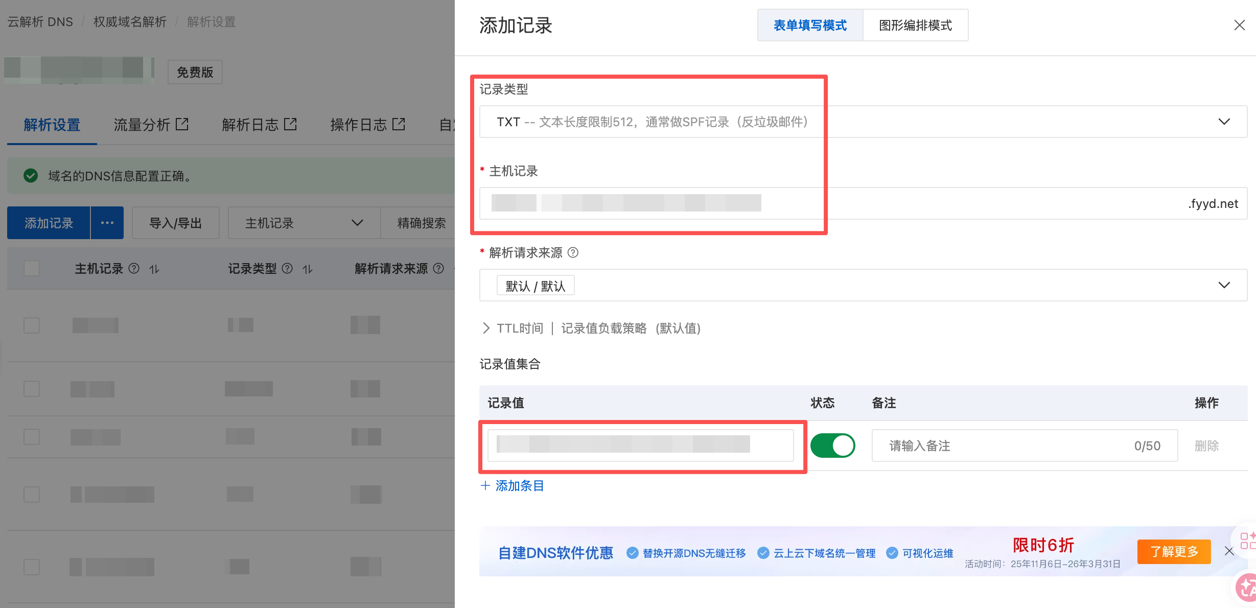This screenshot has width=1256, height=608.
Task: Click help icon next to 解析请求来源 label
Action: coord(573,252)
